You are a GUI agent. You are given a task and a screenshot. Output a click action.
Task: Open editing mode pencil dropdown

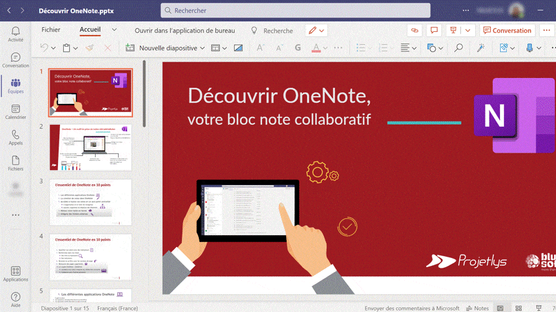(316, 31)
